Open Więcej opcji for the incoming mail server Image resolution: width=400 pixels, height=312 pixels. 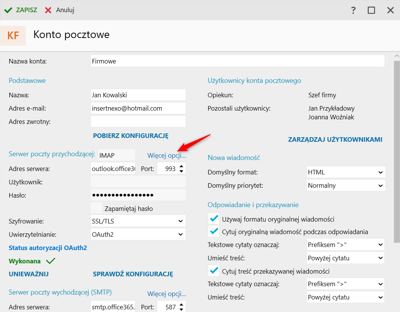(x=166, y=155)
